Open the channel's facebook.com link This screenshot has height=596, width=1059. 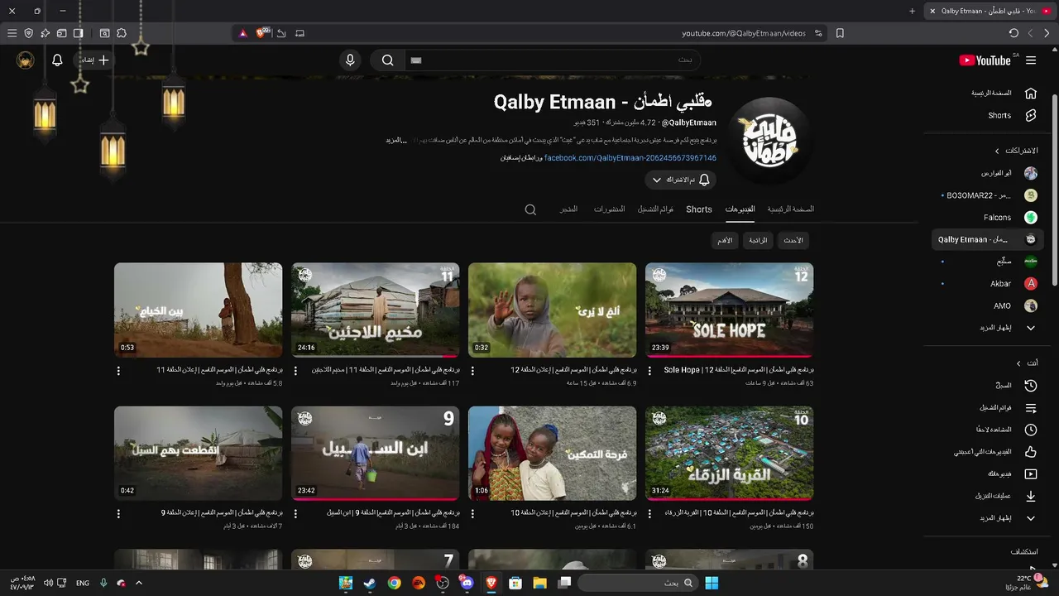tap(630, 157)
